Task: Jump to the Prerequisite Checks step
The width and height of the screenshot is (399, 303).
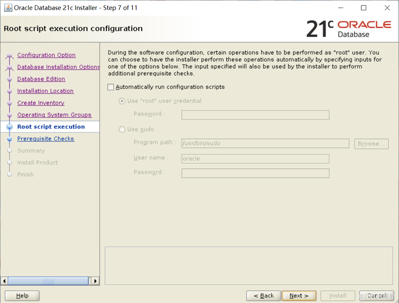Action: pyautogui.click(x=46, y=139)
